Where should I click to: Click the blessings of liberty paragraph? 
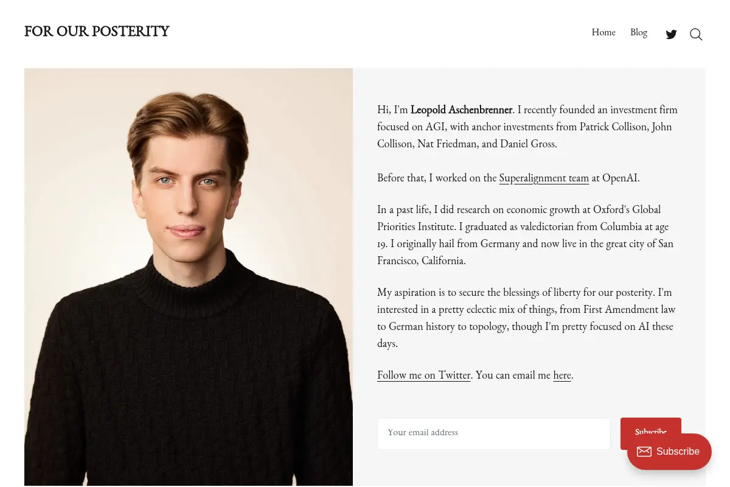tap(526, 318)
